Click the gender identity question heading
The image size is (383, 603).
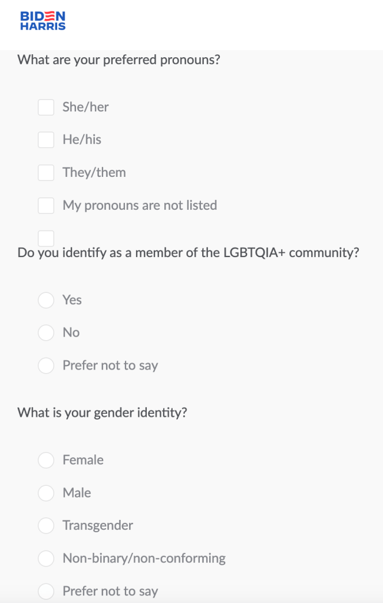tap(102, 413)
